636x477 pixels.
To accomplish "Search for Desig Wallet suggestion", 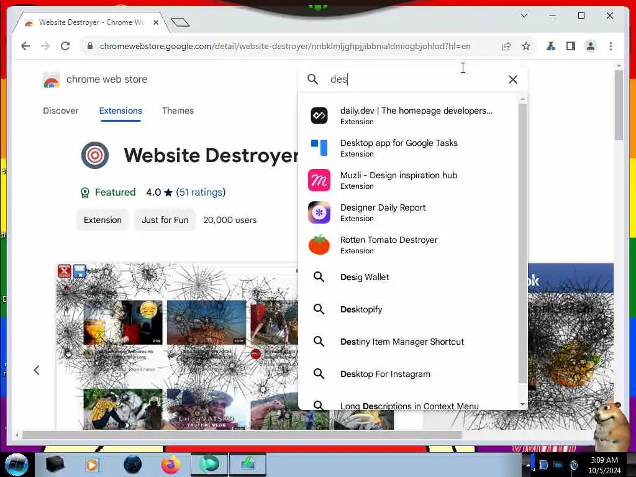I will click(x=409, y=277).
